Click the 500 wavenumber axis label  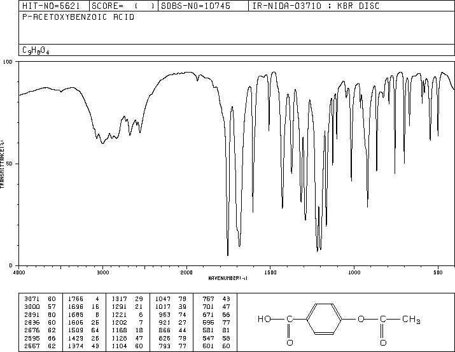pyautogui.click(x=438, y=272)
